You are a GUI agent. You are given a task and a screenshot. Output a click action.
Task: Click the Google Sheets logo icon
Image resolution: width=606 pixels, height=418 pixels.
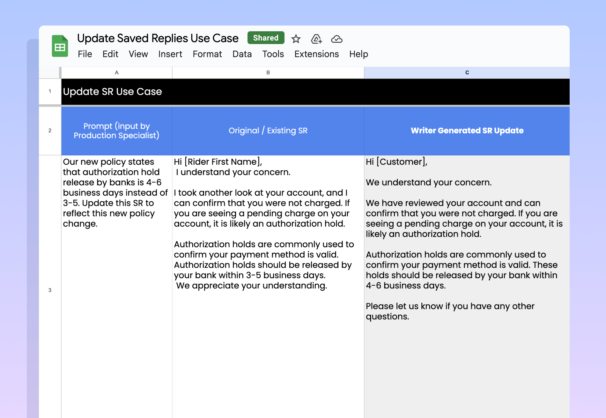tap(60, 46)
